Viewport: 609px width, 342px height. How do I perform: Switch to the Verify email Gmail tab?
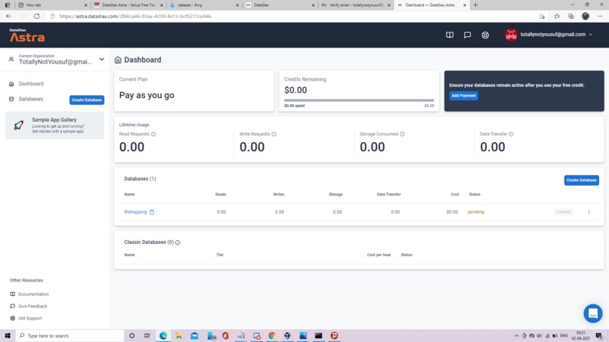(356, 5)
